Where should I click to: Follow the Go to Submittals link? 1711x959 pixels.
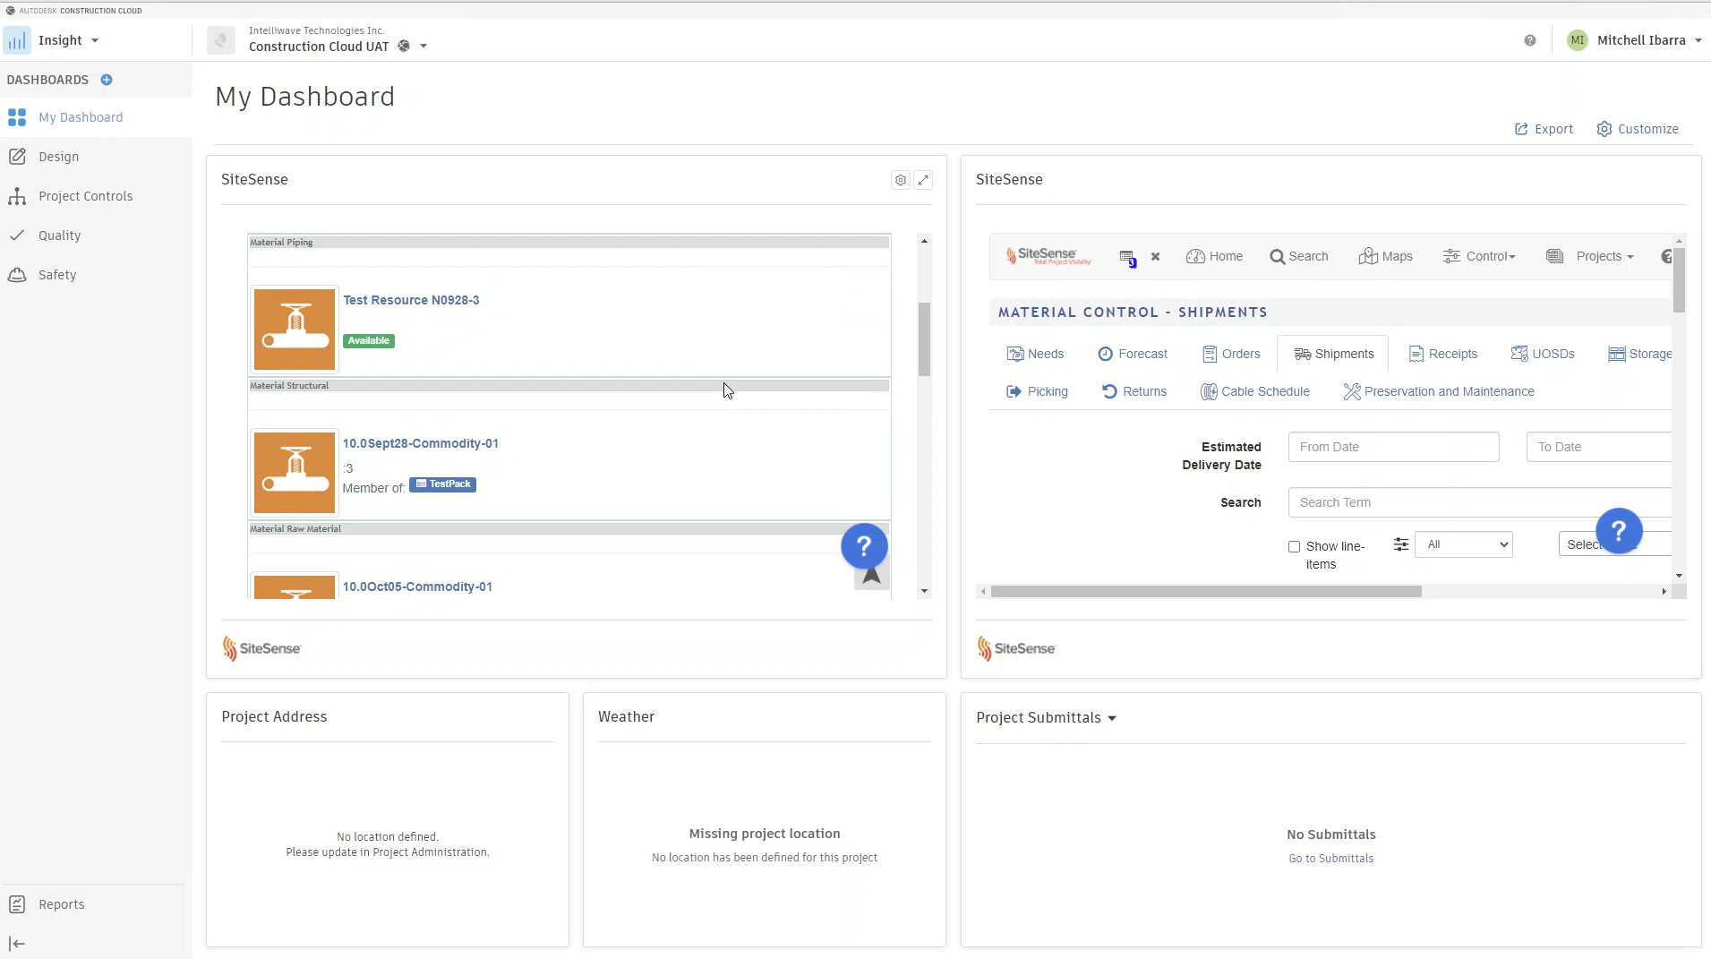(1330, 859)
